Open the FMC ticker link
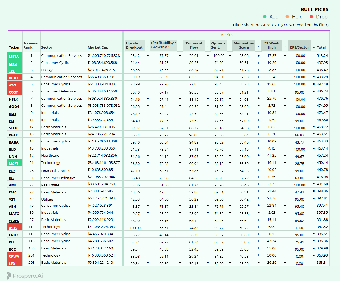 click(x=13, y=192)
